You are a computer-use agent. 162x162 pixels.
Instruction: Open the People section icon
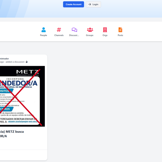(43, 30)
